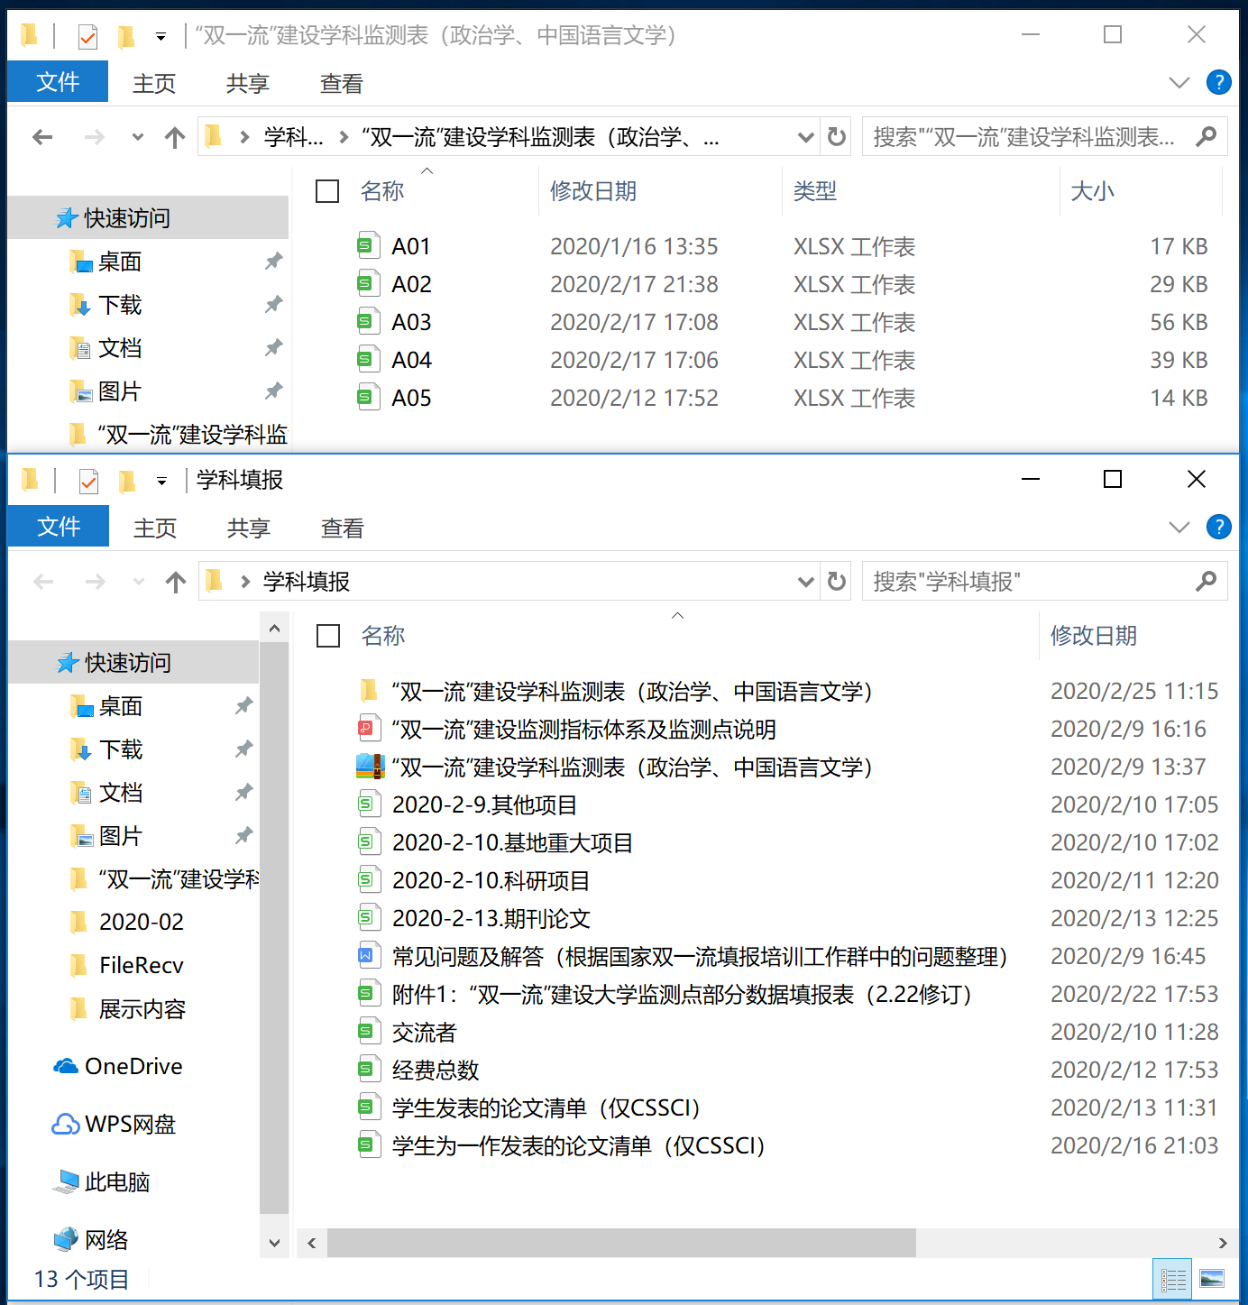Screen dimensions: 1248x1305
Task: Click properties checkmark icon in 学科填报 title bar
Action: (x=88, y=482)
